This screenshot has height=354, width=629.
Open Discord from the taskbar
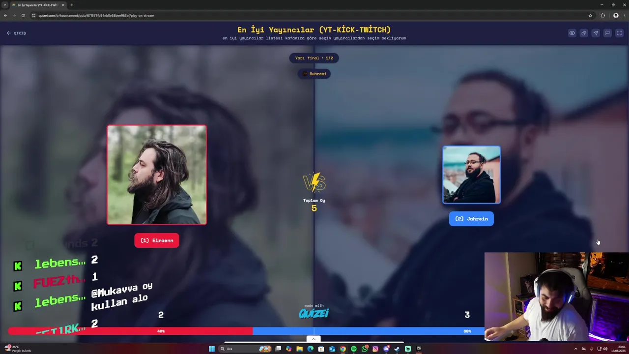point(386,349)
